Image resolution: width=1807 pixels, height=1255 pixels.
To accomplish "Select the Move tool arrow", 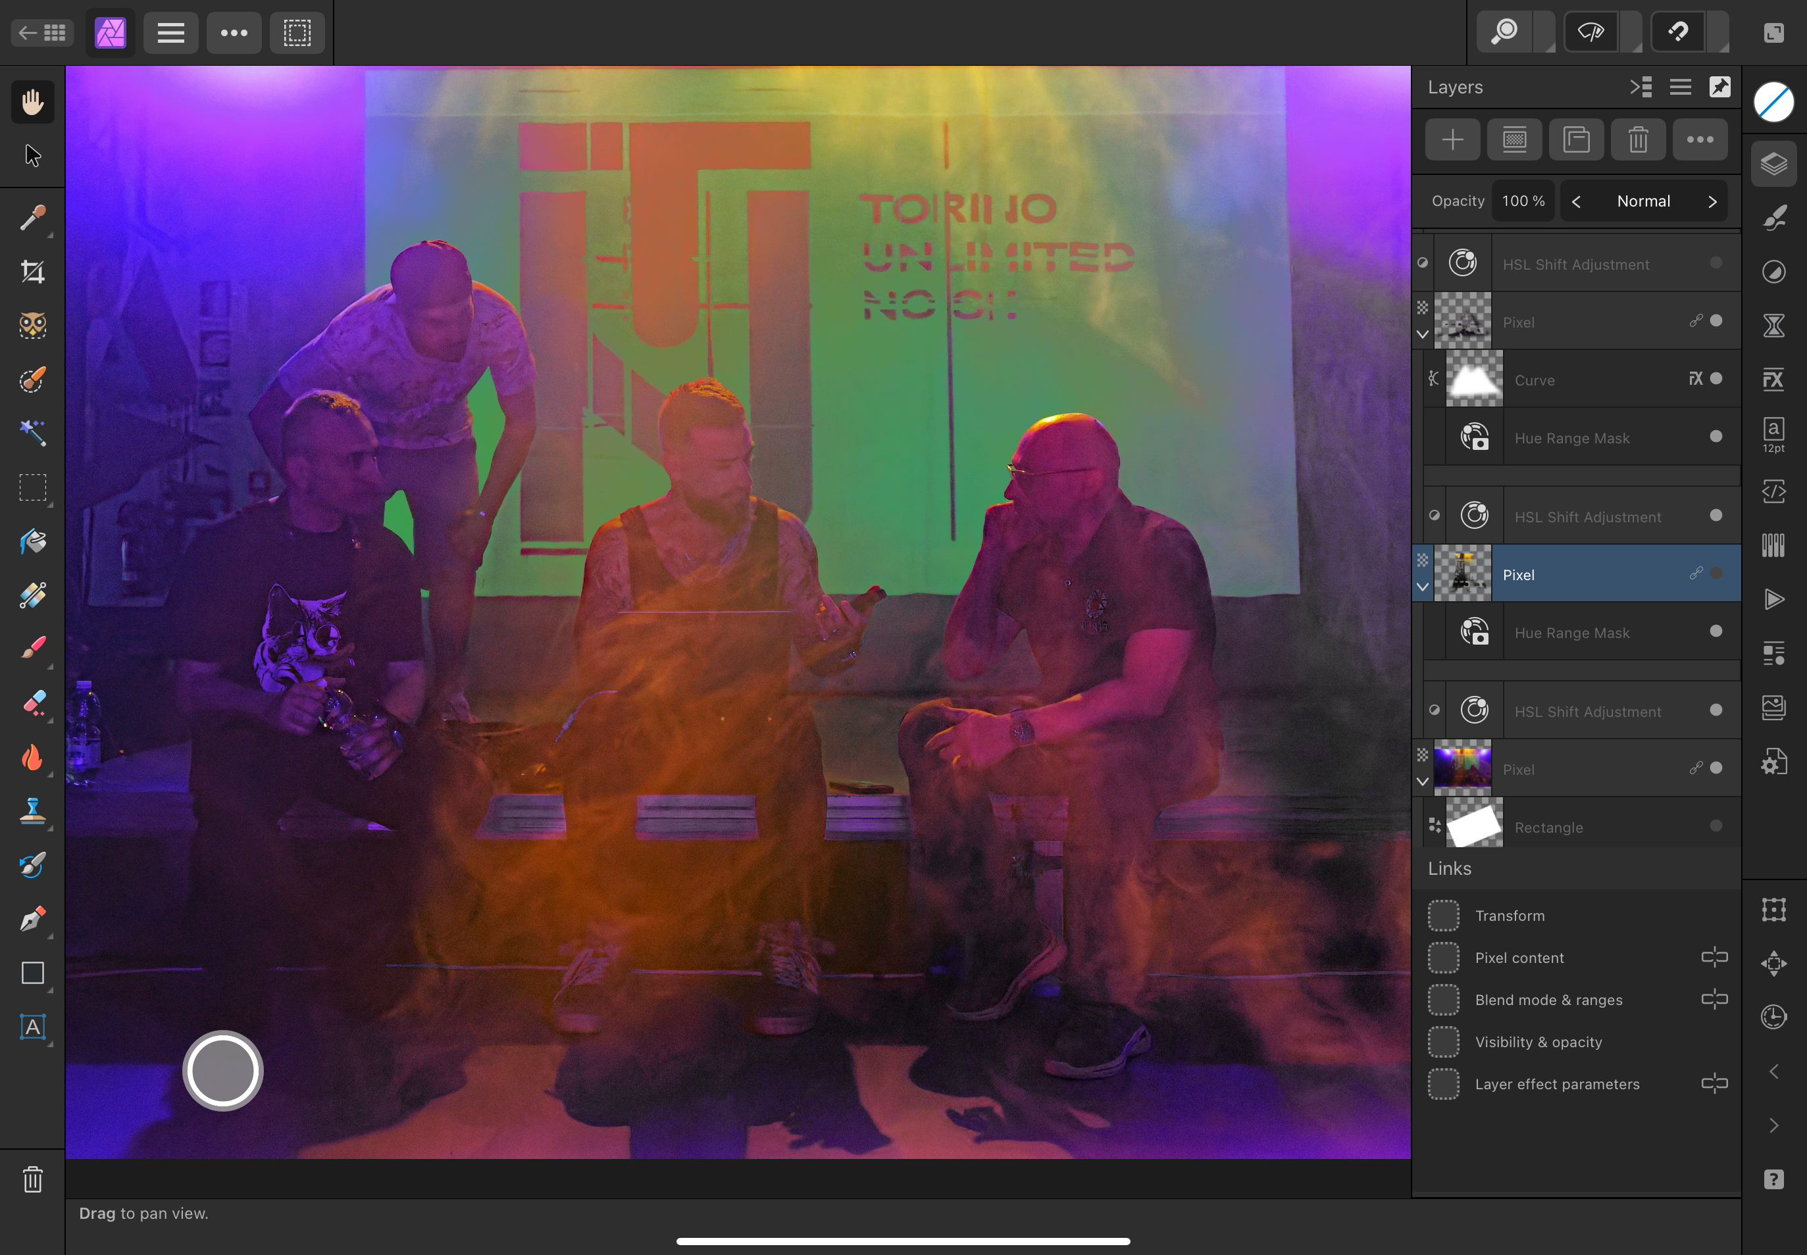I will (x=32, y=156).
